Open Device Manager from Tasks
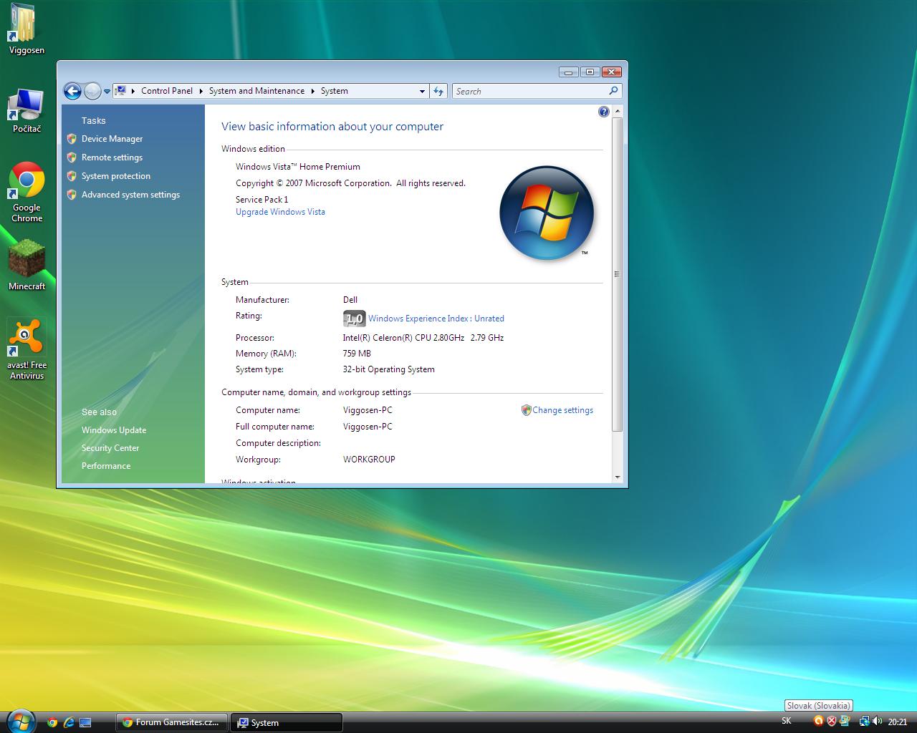 tap(112, 139)
